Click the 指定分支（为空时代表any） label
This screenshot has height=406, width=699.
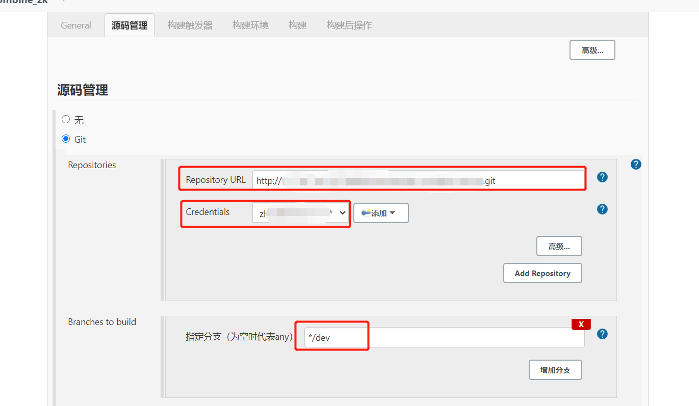pos(240,336)
